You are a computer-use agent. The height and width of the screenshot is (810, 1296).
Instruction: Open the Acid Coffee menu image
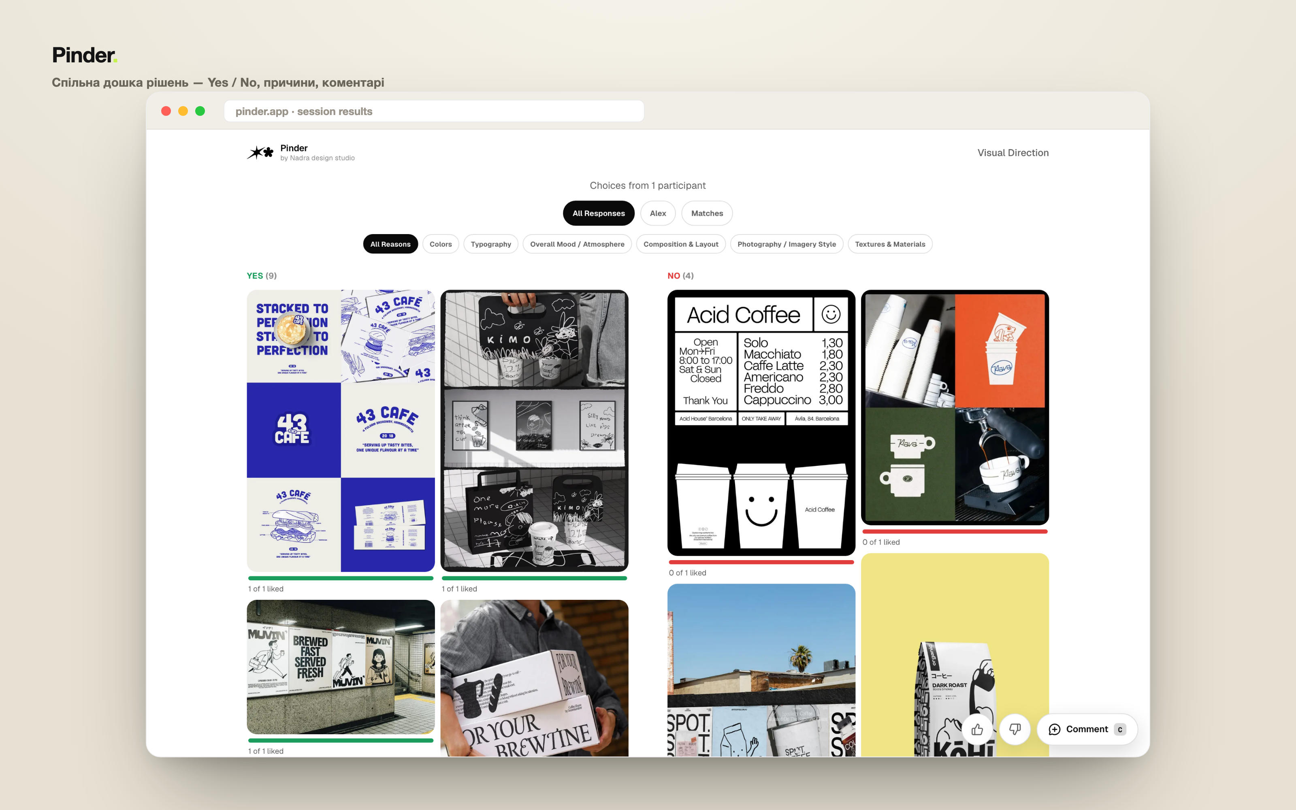click(x=761, y=423)
